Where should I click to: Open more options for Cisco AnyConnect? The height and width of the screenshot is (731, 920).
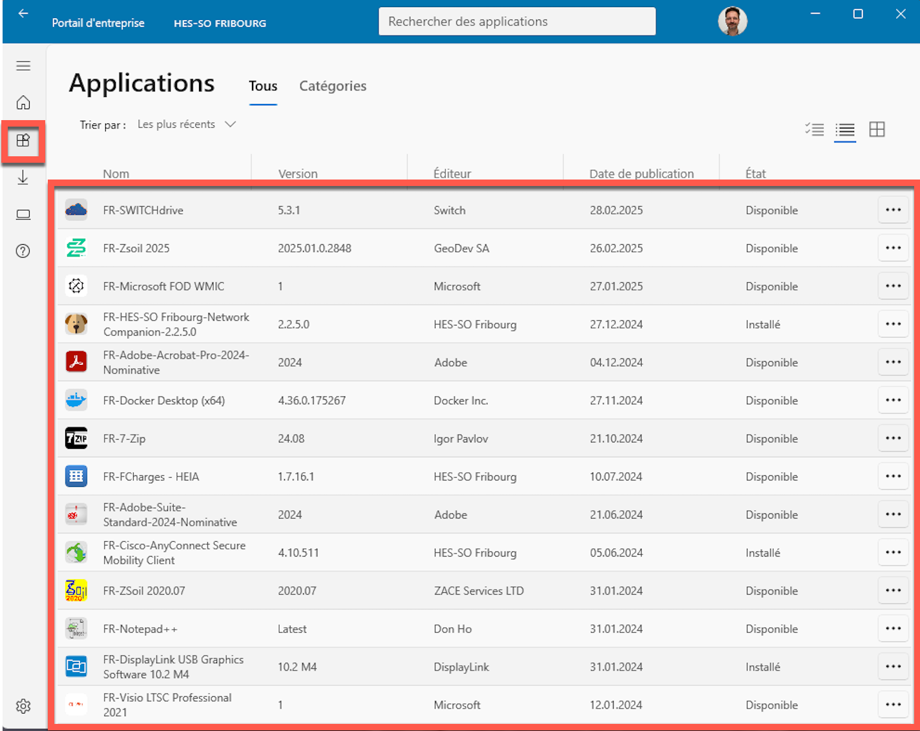(x=894, y=553)
